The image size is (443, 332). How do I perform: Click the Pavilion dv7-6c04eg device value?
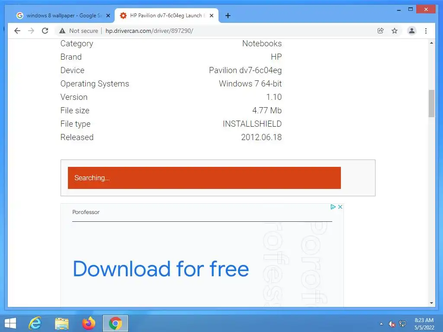point(245,70)
